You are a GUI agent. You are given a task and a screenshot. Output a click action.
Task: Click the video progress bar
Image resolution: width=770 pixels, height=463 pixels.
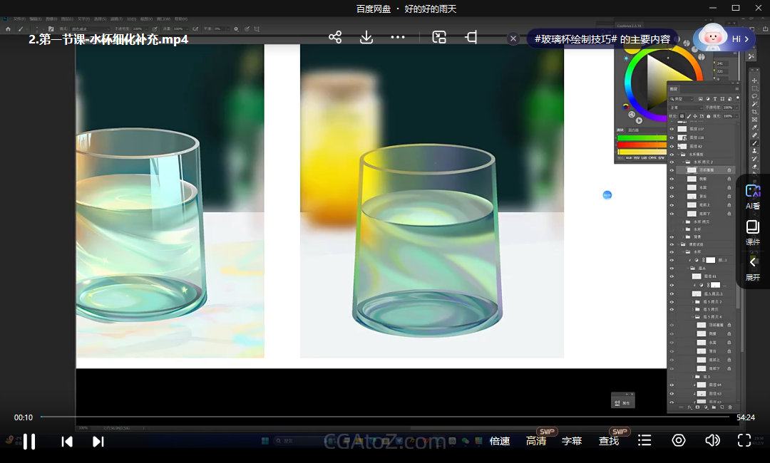tap(385, 417)
